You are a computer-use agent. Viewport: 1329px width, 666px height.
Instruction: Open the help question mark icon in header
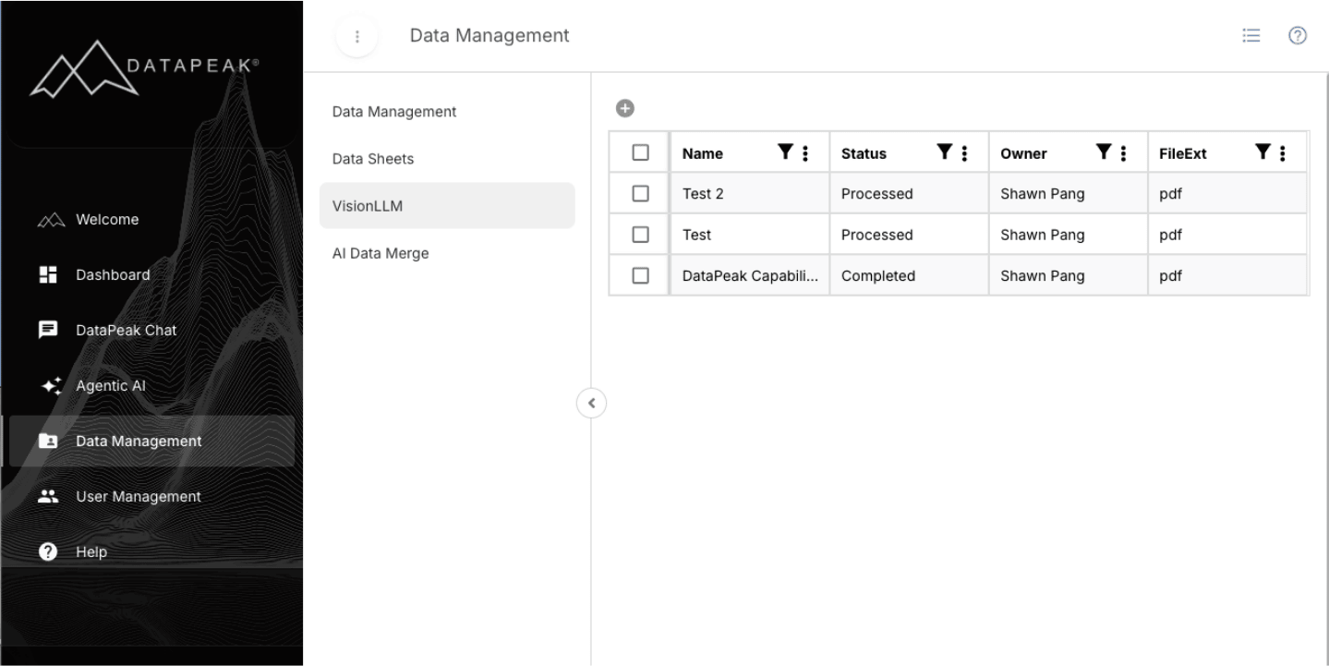click(1298, 35)
